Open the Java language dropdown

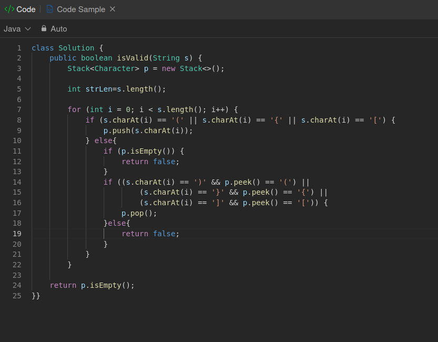(17, 29)
